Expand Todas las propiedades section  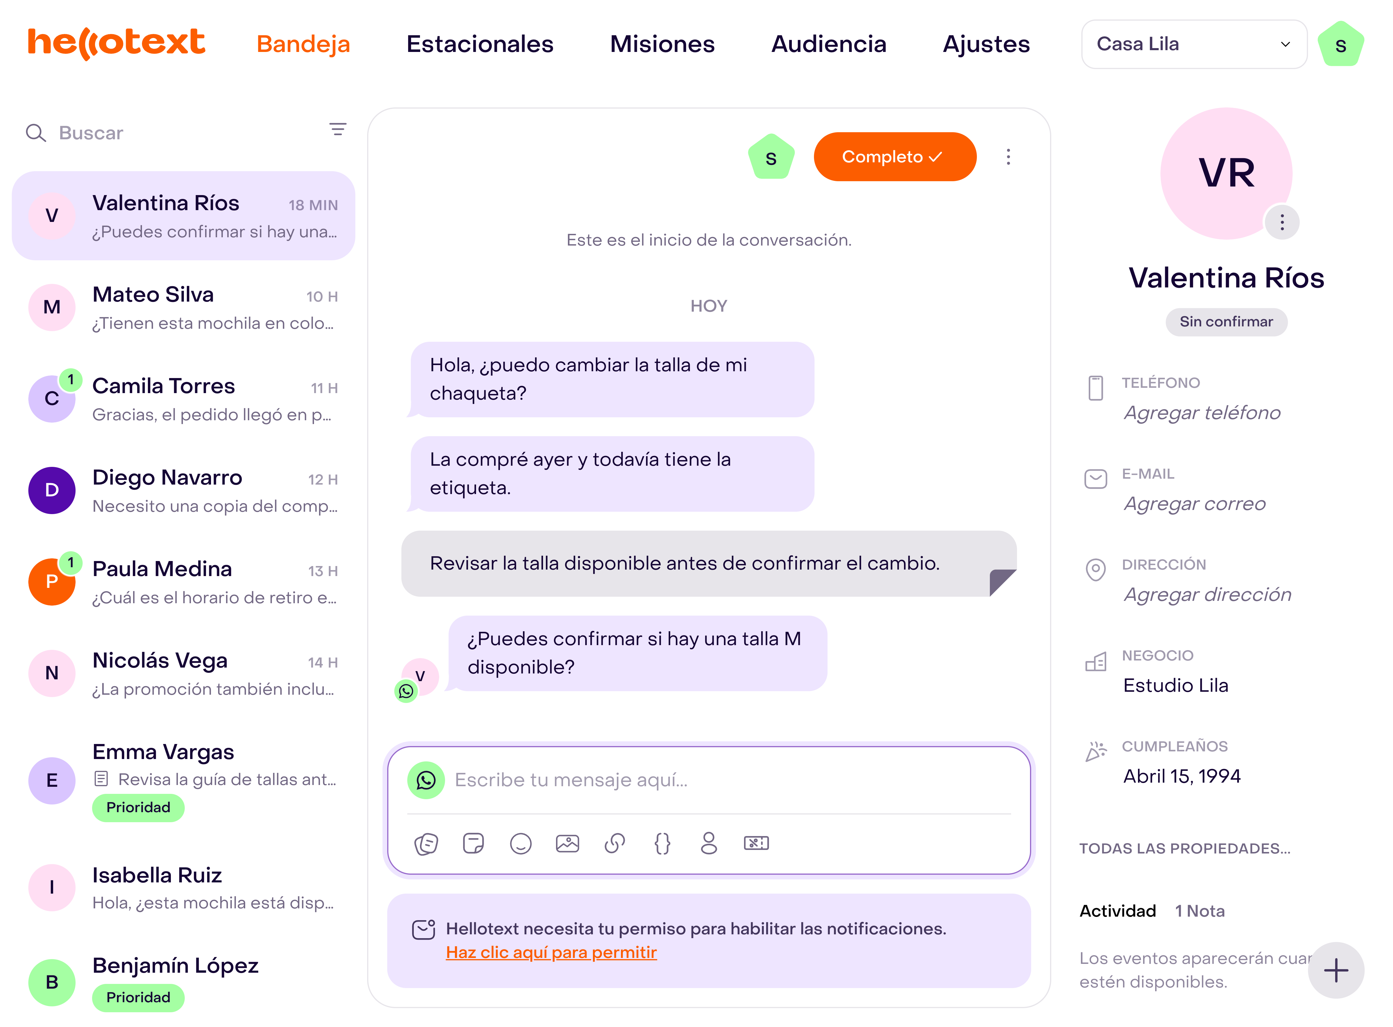[x=1185, y=848]
